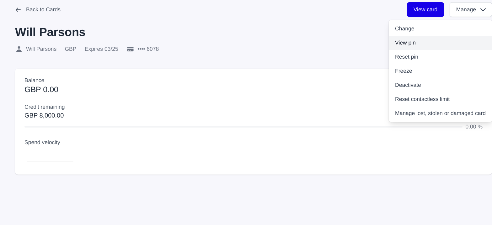
Task: Select Deactivate from the menu
Action: [x=408, y=85]
